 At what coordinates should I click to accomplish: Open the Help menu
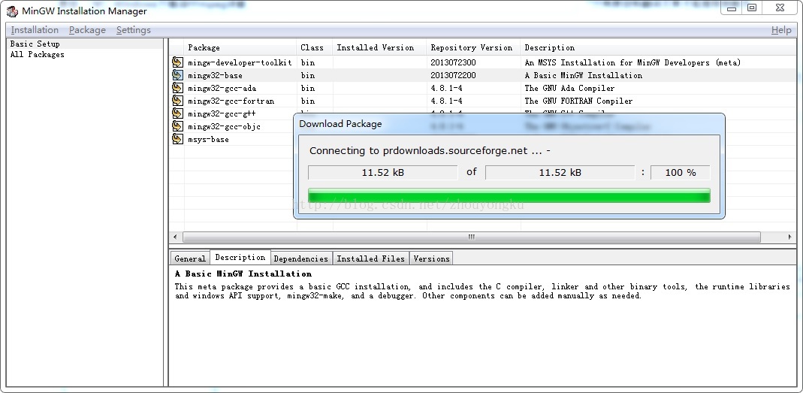pos(781,30)
